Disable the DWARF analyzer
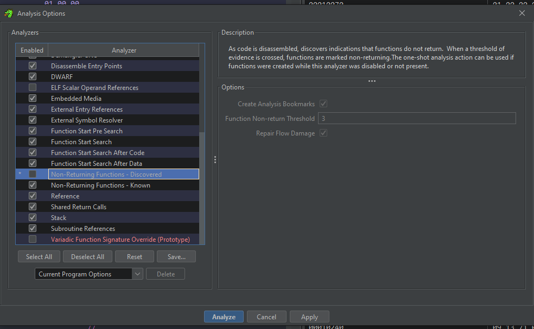 (x=32, y=76)
